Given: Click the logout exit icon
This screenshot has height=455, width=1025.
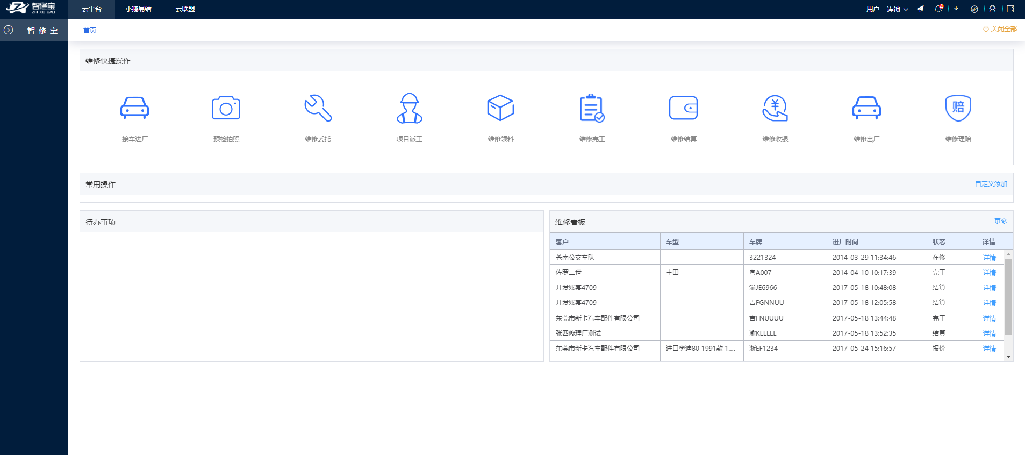Looking at the screenshot, I should coord(1010,9).
